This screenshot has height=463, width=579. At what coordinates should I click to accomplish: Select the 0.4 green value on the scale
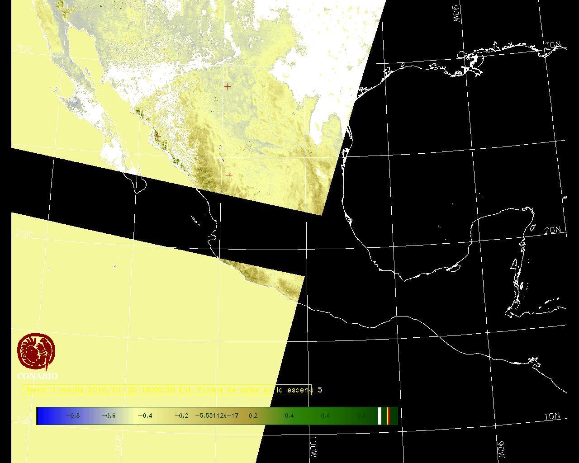click(x=289, y=416)
